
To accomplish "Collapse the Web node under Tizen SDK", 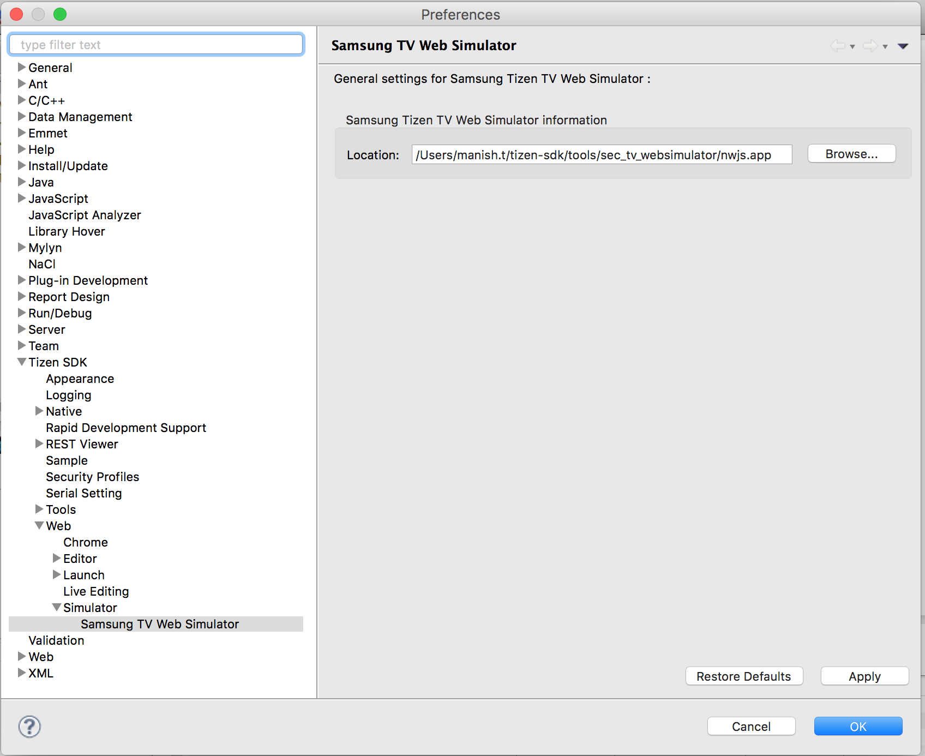I will coord(39,525).
